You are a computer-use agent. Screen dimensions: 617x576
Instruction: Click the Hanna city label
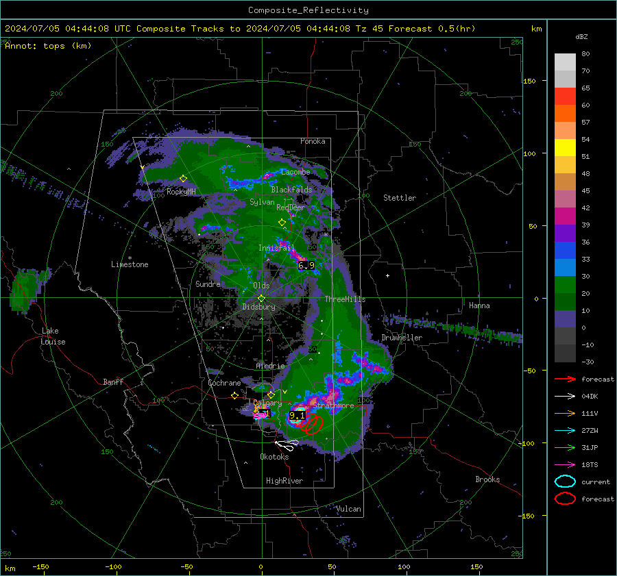coord(479,305)
